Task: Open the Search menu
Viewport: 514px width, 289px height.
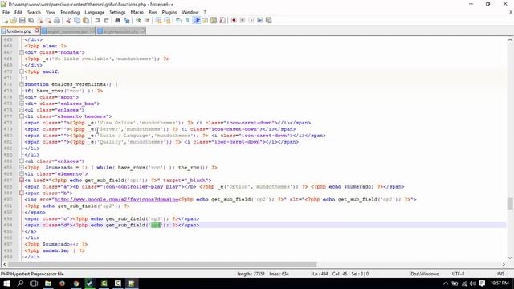Action: coord(34,12)
